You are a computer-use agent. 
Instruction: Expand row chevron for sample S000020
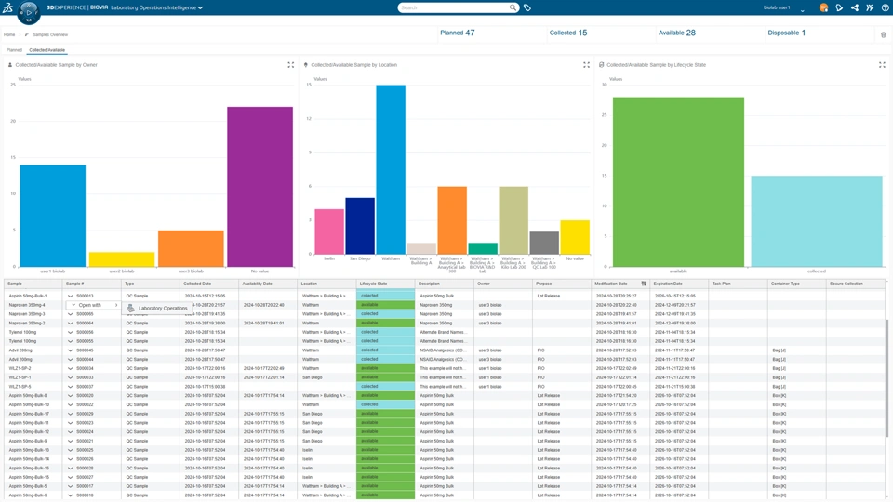(70, 396)
